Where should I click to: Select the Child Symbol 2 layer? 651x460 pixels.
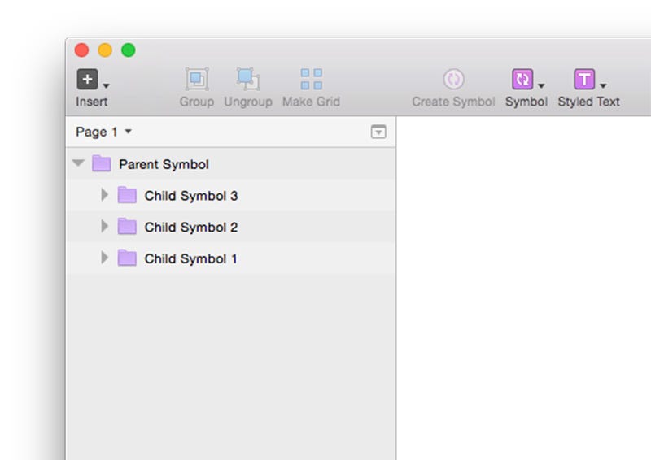230,227
